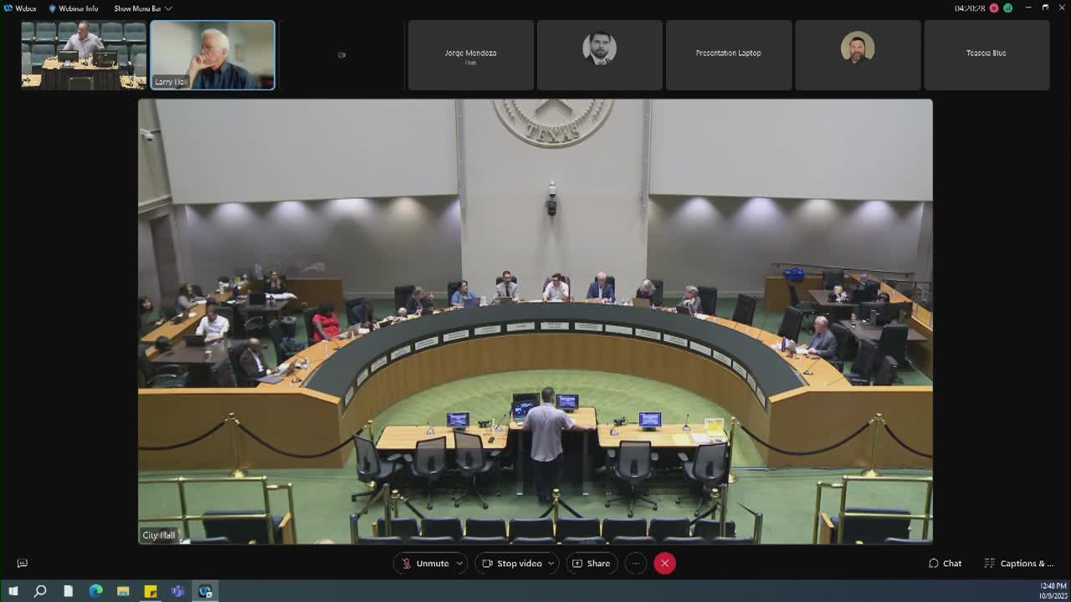Open video options arrow beside Stop video
The height and width of the screenshot is (602, 1071).
click(x=551, y=564)
